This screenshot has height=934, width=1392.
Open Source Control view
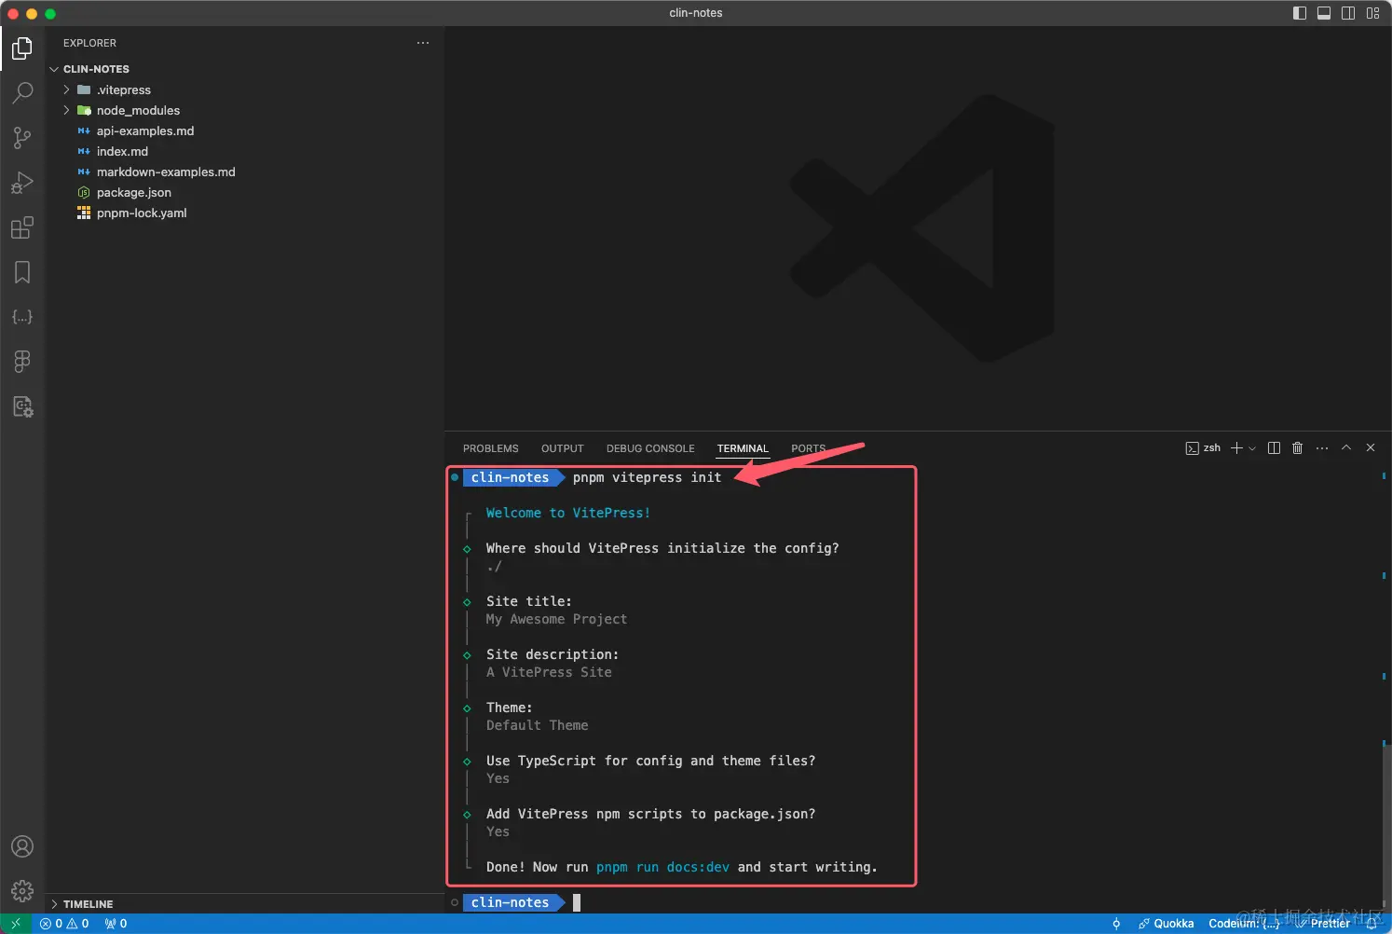22,138
